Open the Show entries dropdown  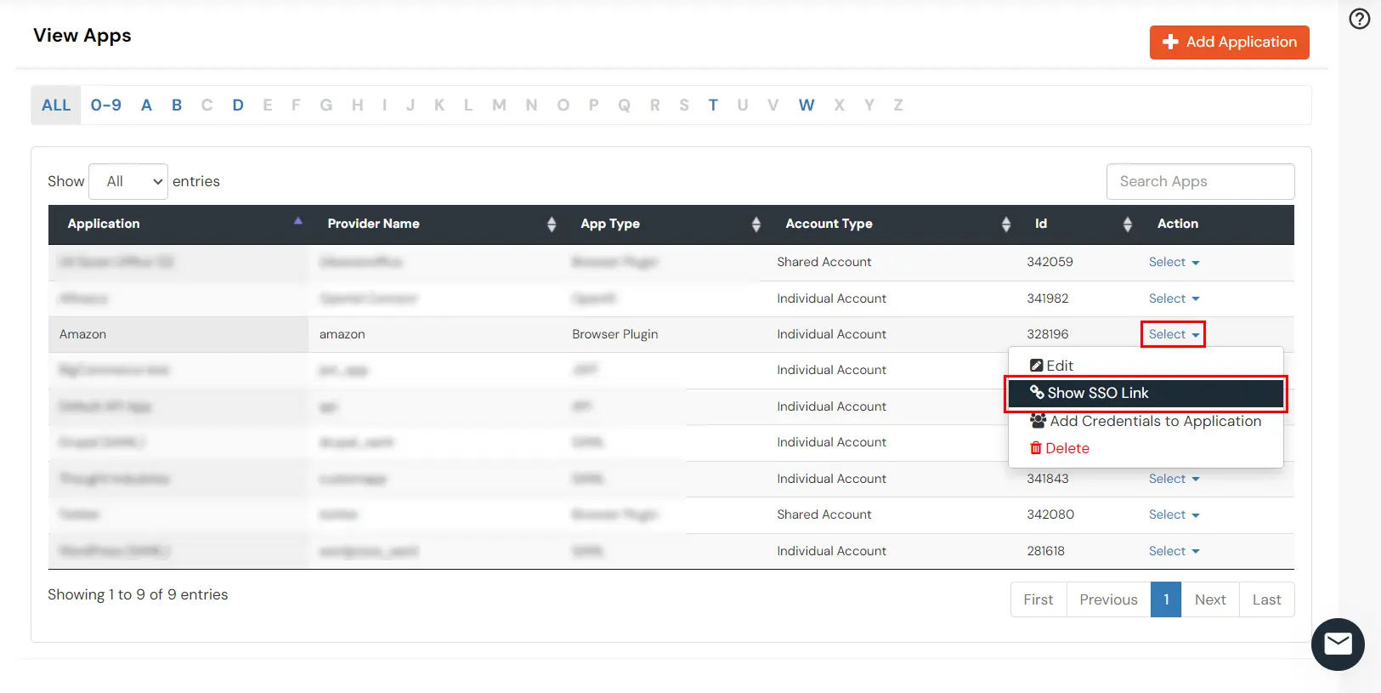click(128, 181)
